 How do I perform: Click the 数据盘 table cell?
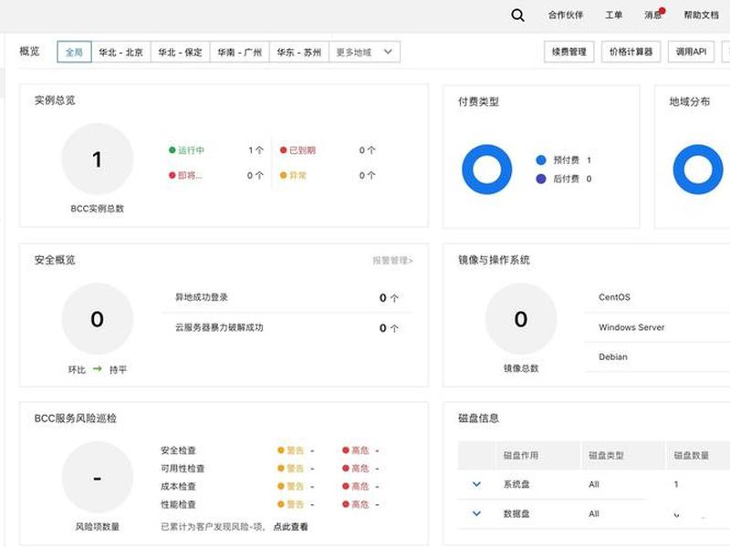click(x=516, y=513)
